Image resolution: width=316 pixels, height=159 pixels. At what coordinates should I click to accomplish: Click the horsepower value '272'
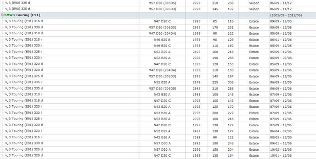[231, 113]
